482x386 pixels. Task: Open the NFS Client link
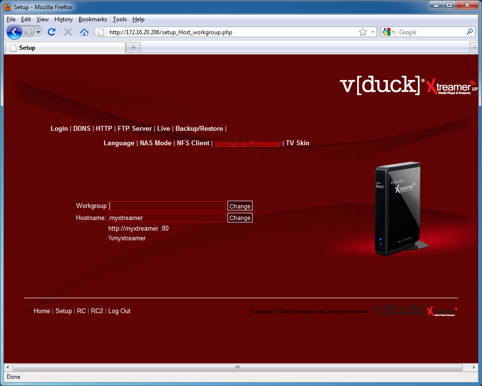193,143
